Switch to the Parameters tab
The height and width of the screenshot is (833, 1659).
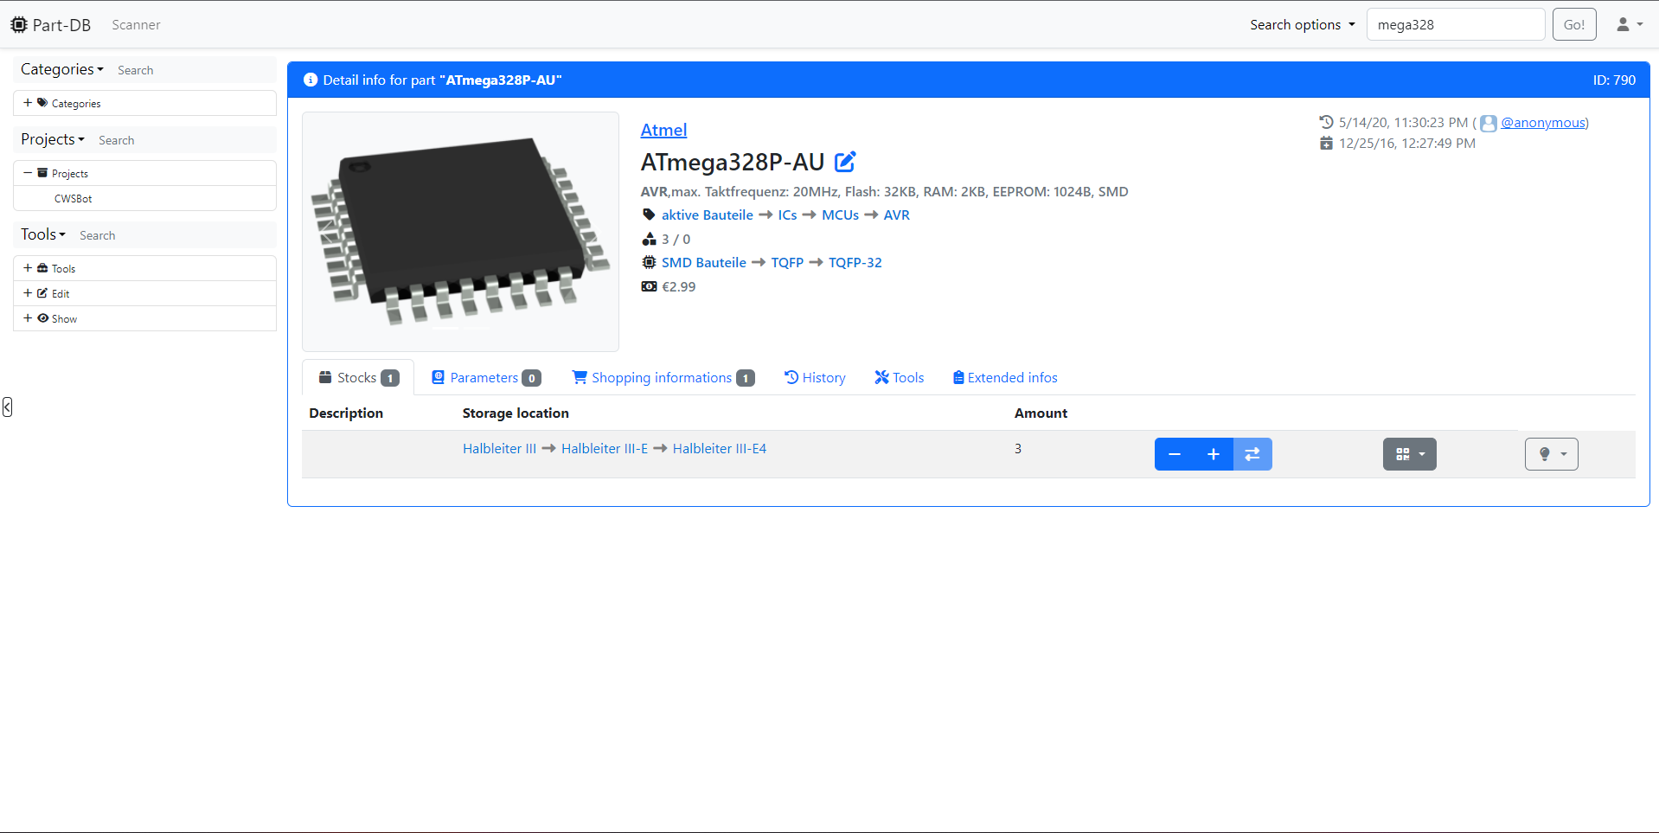pos(485,378)
